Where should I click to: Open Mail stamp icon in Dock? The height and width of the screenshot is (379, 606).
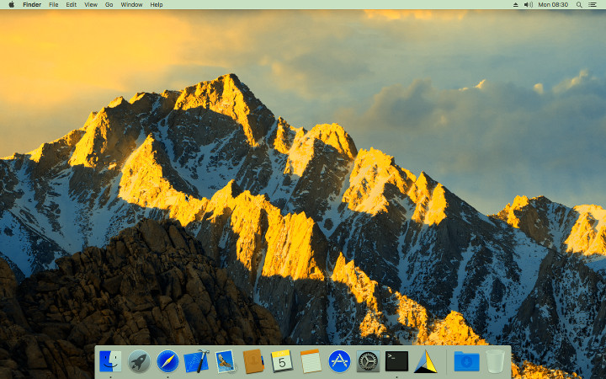(x=225, y=361)
